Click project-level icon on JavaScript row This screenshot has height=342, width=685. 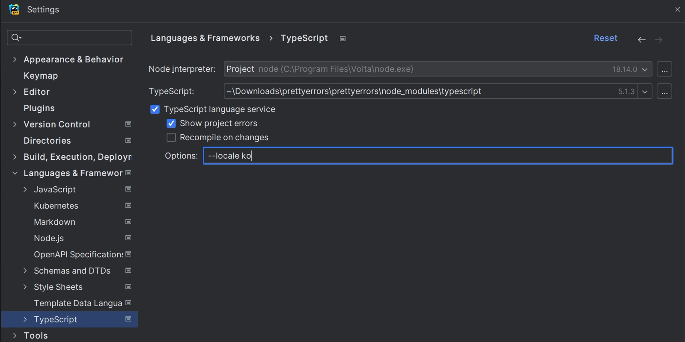click(128, 189)
